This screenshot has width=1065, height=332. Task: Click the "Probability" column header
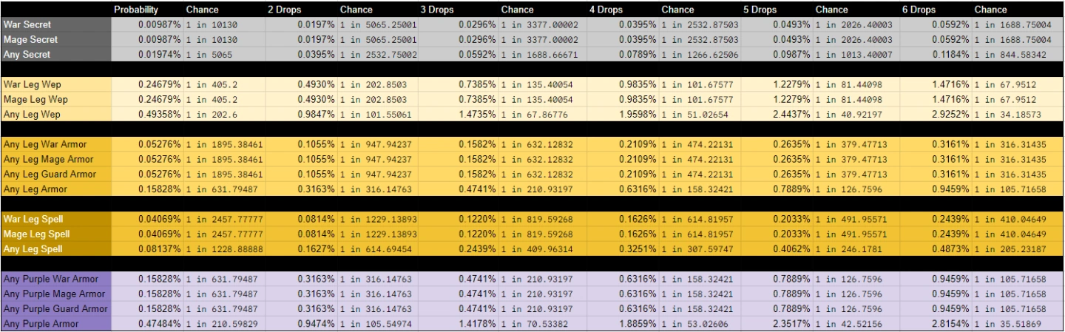click(137, 10)
